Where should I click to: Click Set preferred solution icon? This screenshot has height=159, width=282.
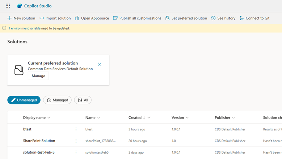click(168, 18)
